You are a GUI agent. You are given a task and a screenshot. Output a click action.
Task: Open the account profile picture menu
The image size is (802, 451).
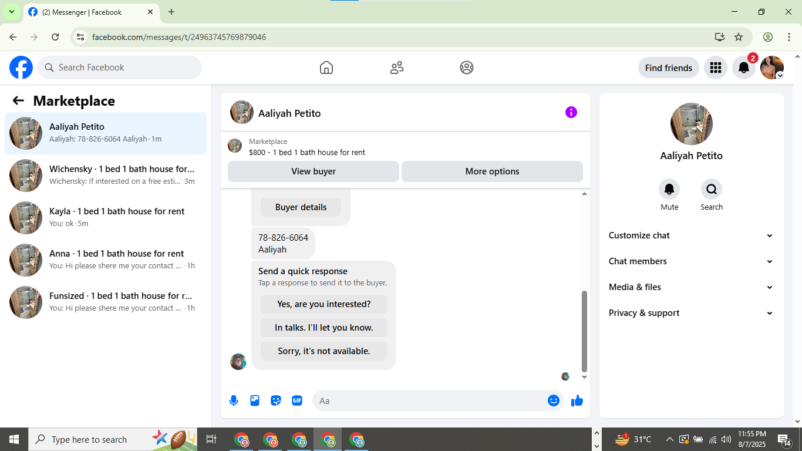[x=772, y=68]
